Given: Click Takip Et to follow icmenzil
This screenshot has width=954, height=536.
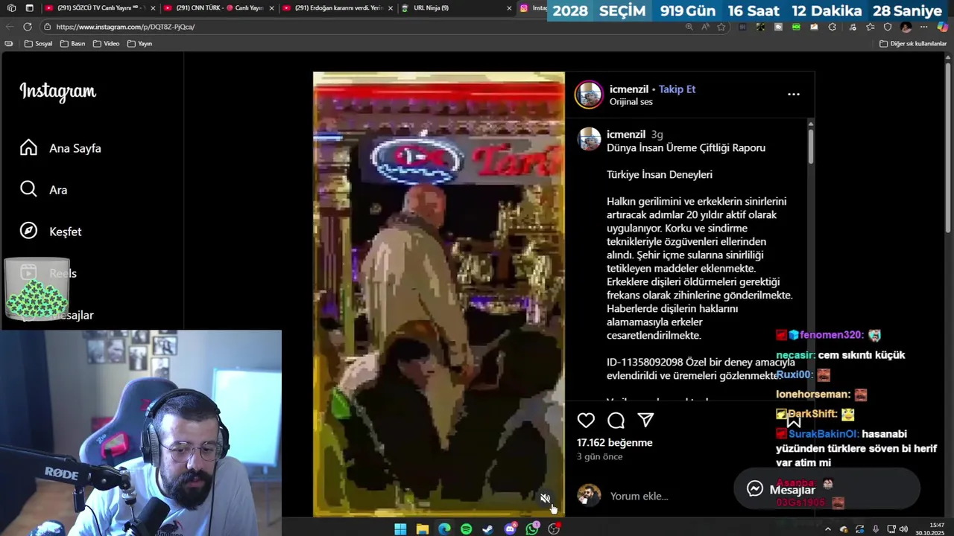Looking at the screenshot, I should [677, 89].
